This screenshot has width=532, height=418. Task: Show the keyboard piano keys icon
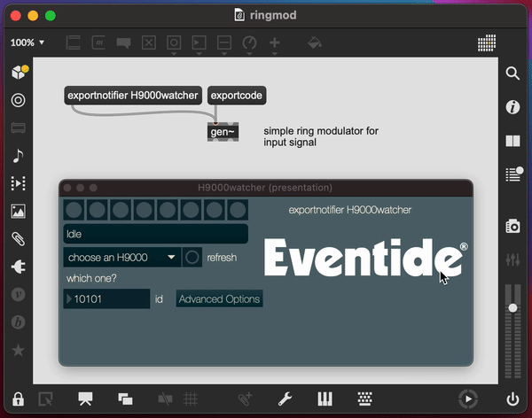click(325, 399)
